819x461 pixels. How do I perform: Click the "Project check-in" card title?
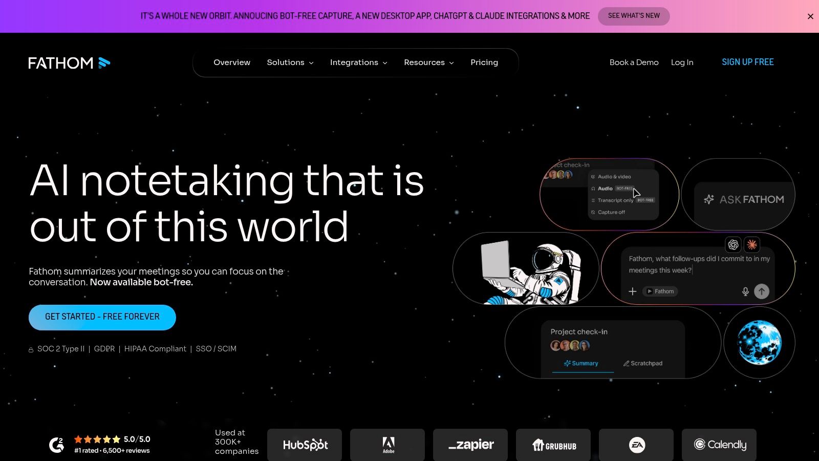pos(579,332)
